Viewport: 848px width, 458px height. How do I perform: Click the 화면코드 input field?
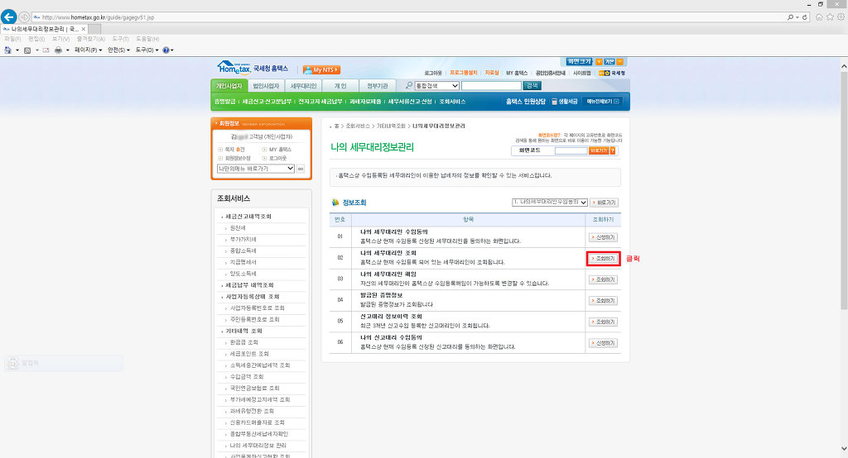point(571,150)
